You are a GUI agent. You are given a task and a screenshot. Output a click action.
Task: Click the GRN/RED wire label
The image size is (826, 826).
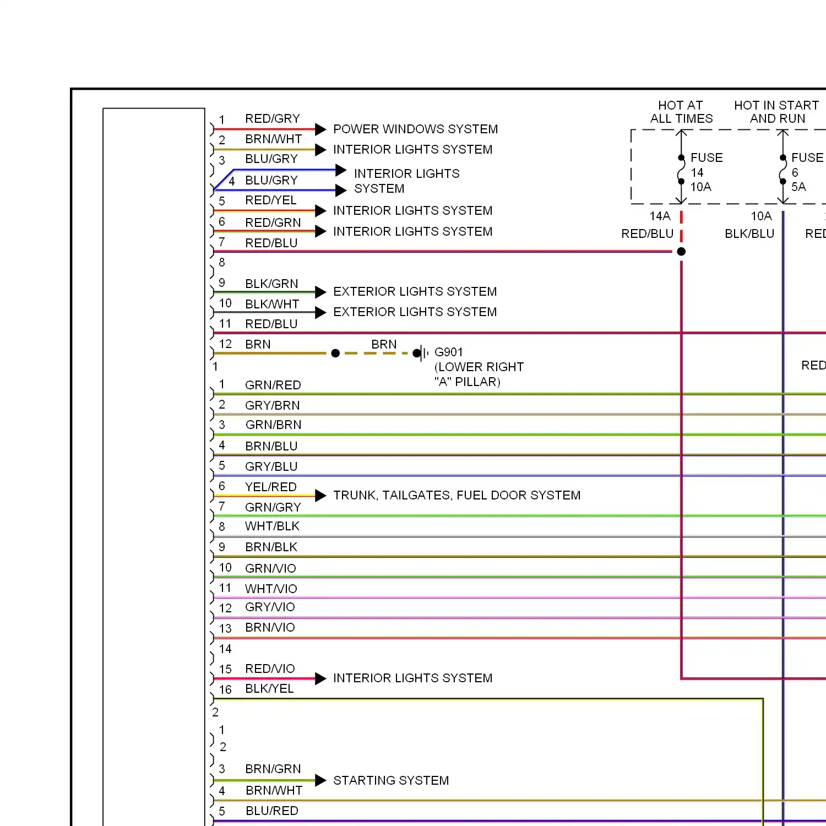coord(273,385)
